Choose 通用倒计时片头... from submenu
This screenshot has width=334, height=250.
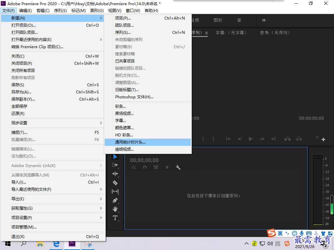pyautogui.click(x=148, y=142)
